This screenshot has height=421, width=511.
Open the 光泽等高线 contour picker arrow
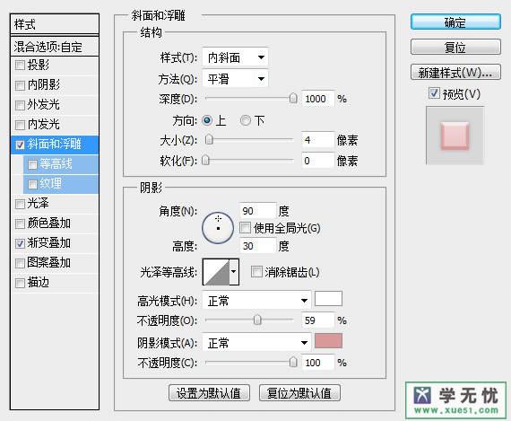click(234, 271)
